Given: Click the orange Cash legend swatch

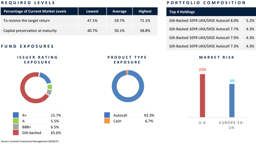Looking at the screenshot, I should tap(107, 121).
